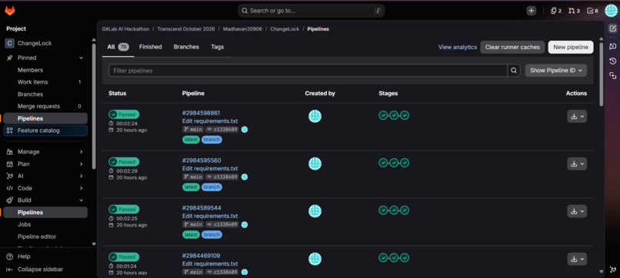Open pipeline link #2984598861
This screenshot has width=620, height=278.
[x=202, y=113]
